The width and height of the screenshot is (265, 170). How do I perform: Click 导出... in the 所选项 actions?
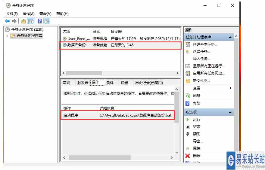coord(198,141)
